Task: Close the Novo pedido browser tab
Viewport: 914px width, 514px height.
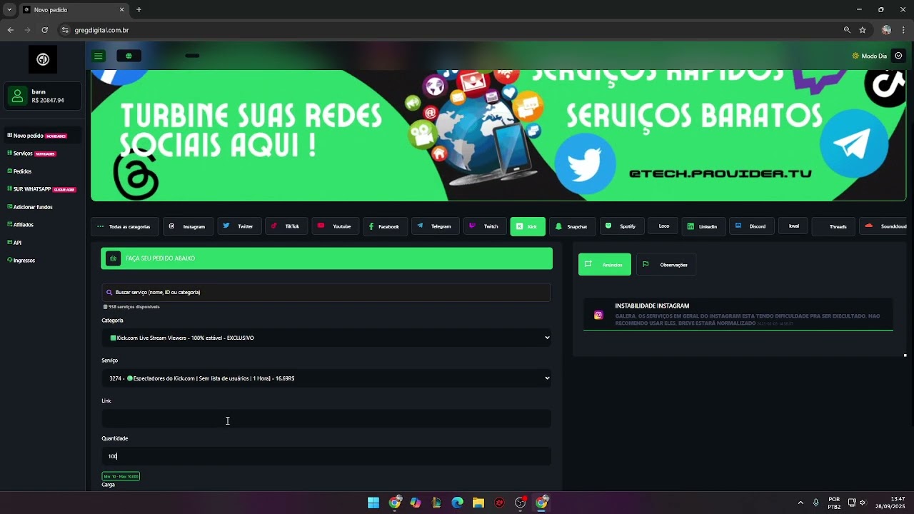Action: (121, 10)
